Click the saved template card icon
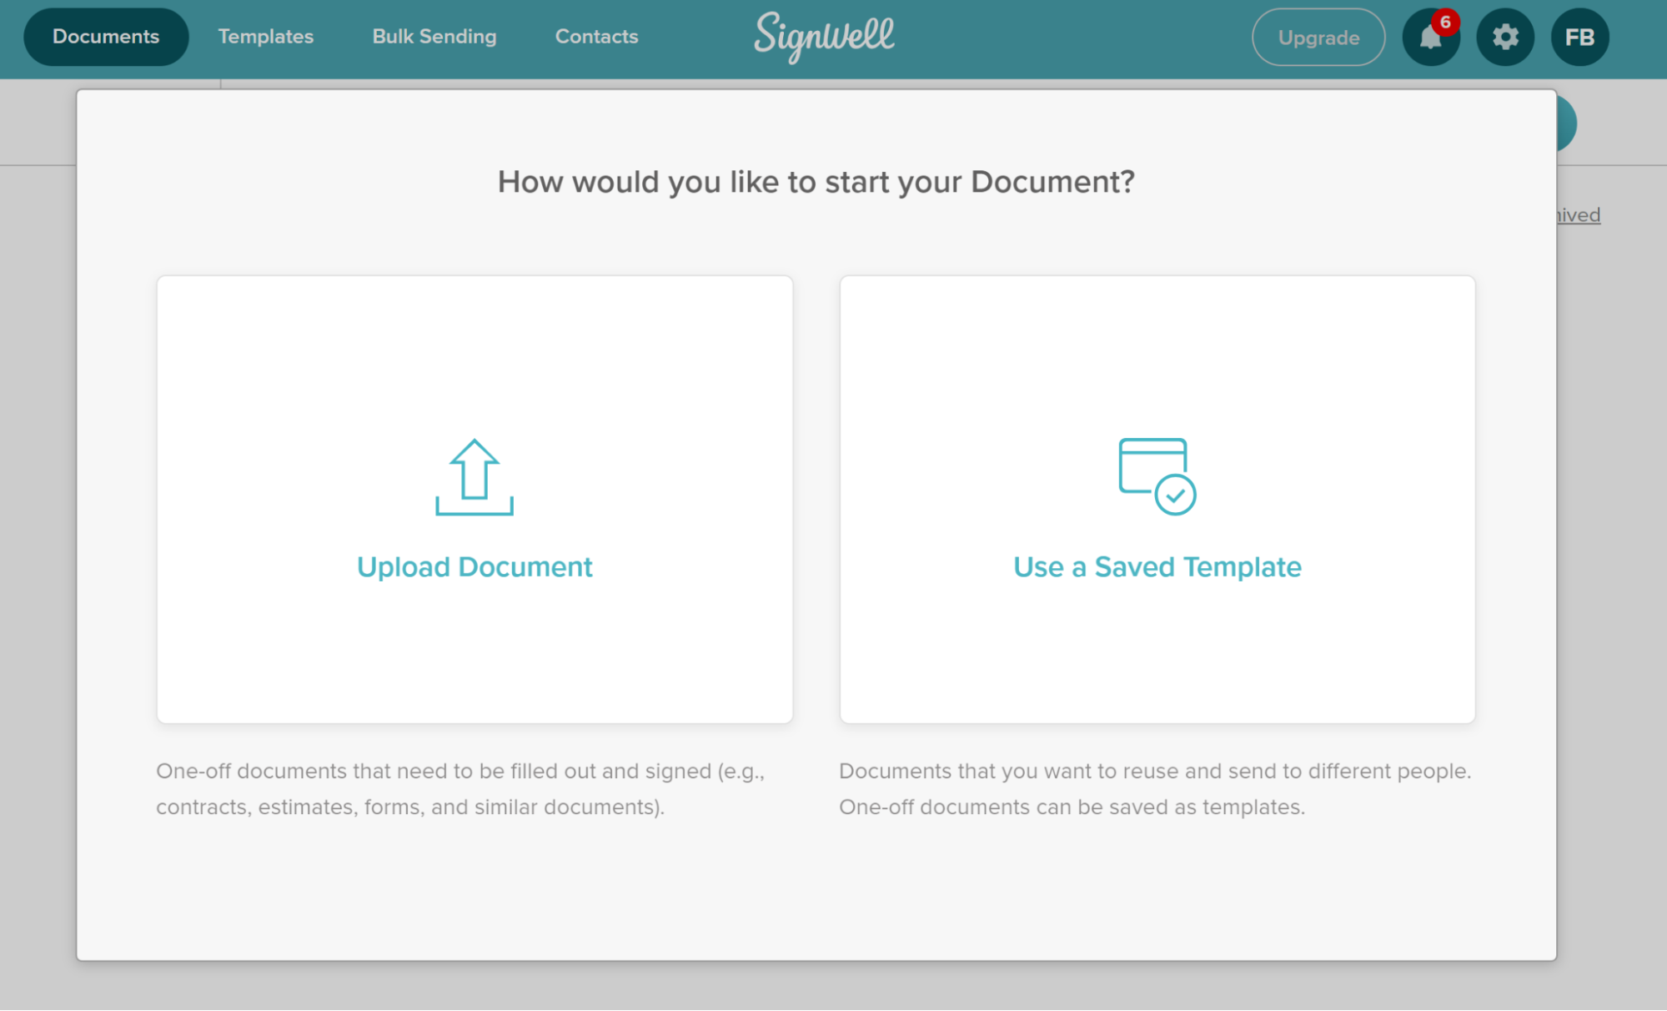This screenshot has height=1011, width=1667. [x=1155, y=477]
